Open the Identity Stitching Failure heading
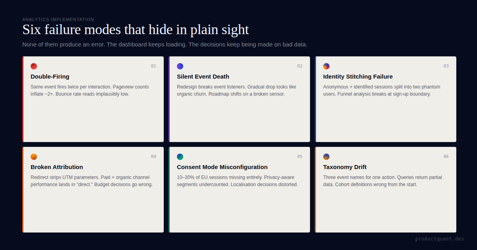Screen dimensions: 477x250 click(x=358, y=77)
